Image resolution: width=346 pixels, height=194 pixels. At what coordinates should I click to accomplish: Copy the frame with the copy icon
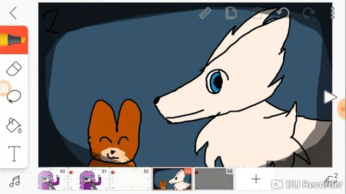(231, 13)
